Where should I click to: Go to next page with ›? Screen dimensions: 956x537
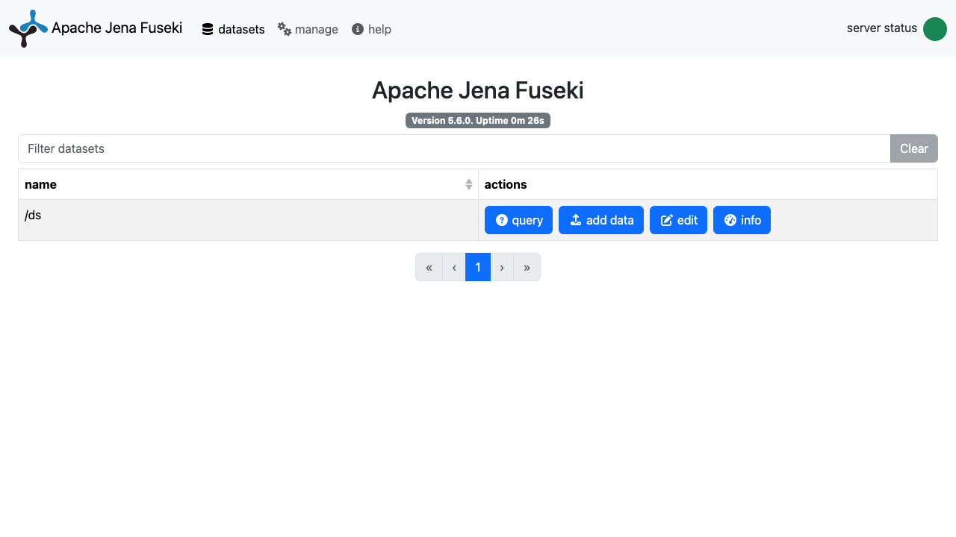coord(502,267)
